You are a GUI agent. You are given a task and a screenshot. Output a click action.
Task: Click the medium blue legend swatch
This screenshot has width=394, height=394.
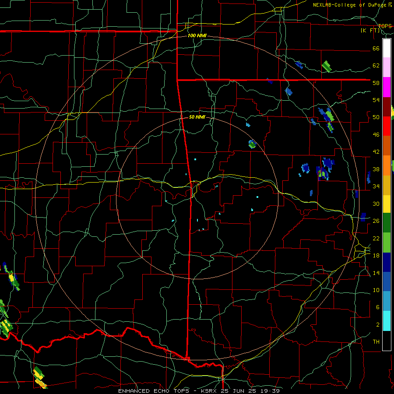click(x=387, y=281)
